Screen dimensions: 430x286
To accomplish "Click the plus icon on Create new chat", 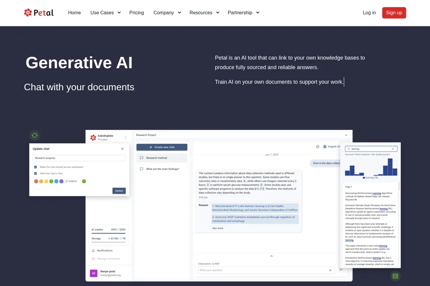I will [151, 147].
